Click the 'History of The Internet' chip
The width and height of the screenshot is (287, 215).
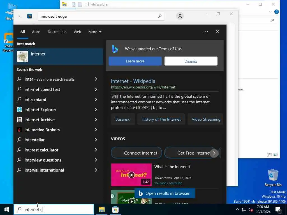(x=161, y=119)
